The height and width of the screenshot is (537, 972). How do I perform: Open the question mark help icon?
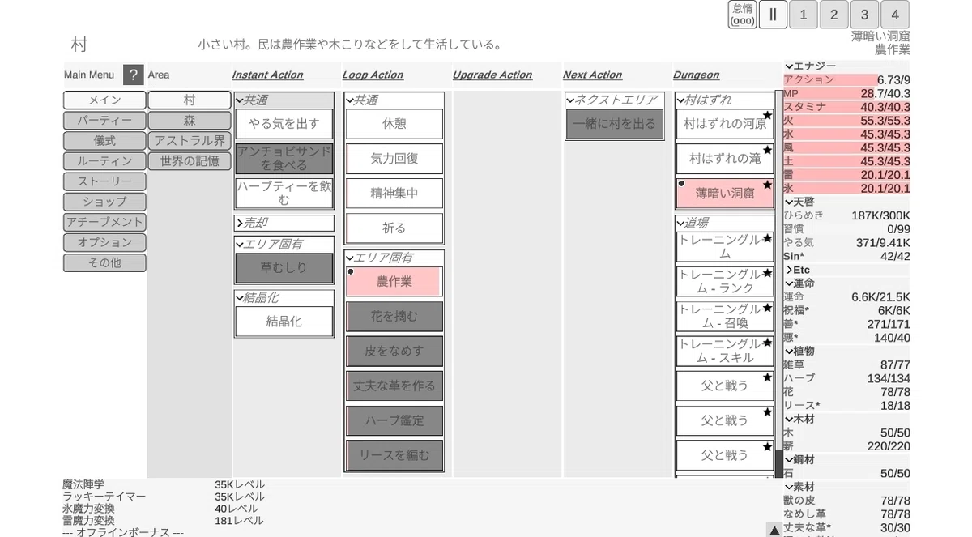134,75
